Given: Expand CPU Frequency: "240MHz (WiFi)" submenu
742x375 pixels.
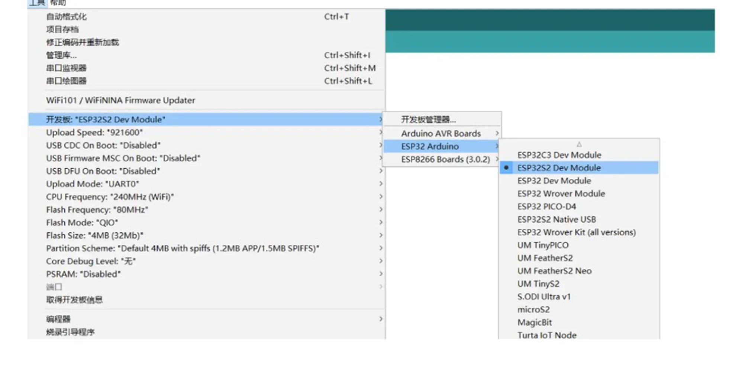Looking at the screenshot, I should click(x=206, y=197).
